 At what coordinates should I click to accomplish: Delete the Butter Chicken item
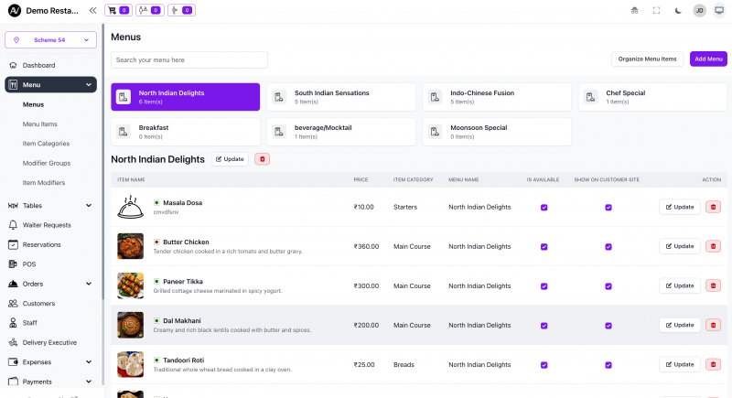pos(713,246)
